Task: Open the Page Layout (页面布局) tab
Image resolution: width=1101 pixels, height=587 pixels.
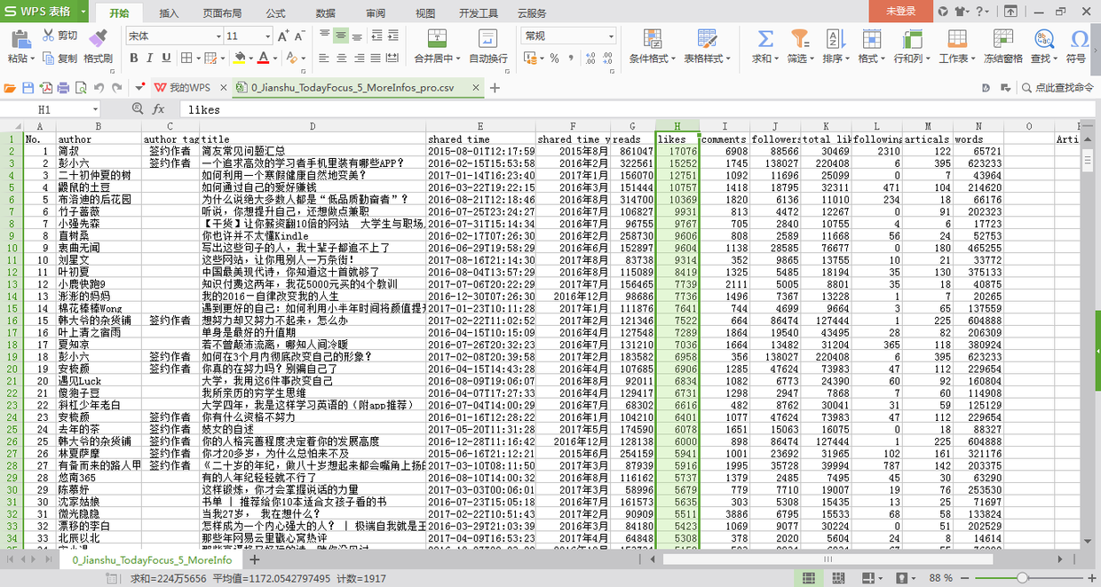Action: click(221, 13)
